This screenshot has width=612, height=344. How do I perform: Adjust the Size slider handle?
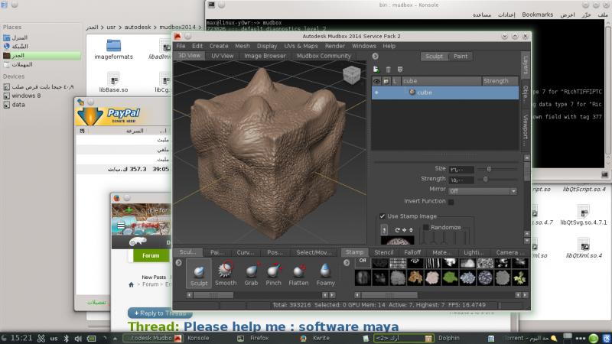pyautogui.click(x=489, y=169)
